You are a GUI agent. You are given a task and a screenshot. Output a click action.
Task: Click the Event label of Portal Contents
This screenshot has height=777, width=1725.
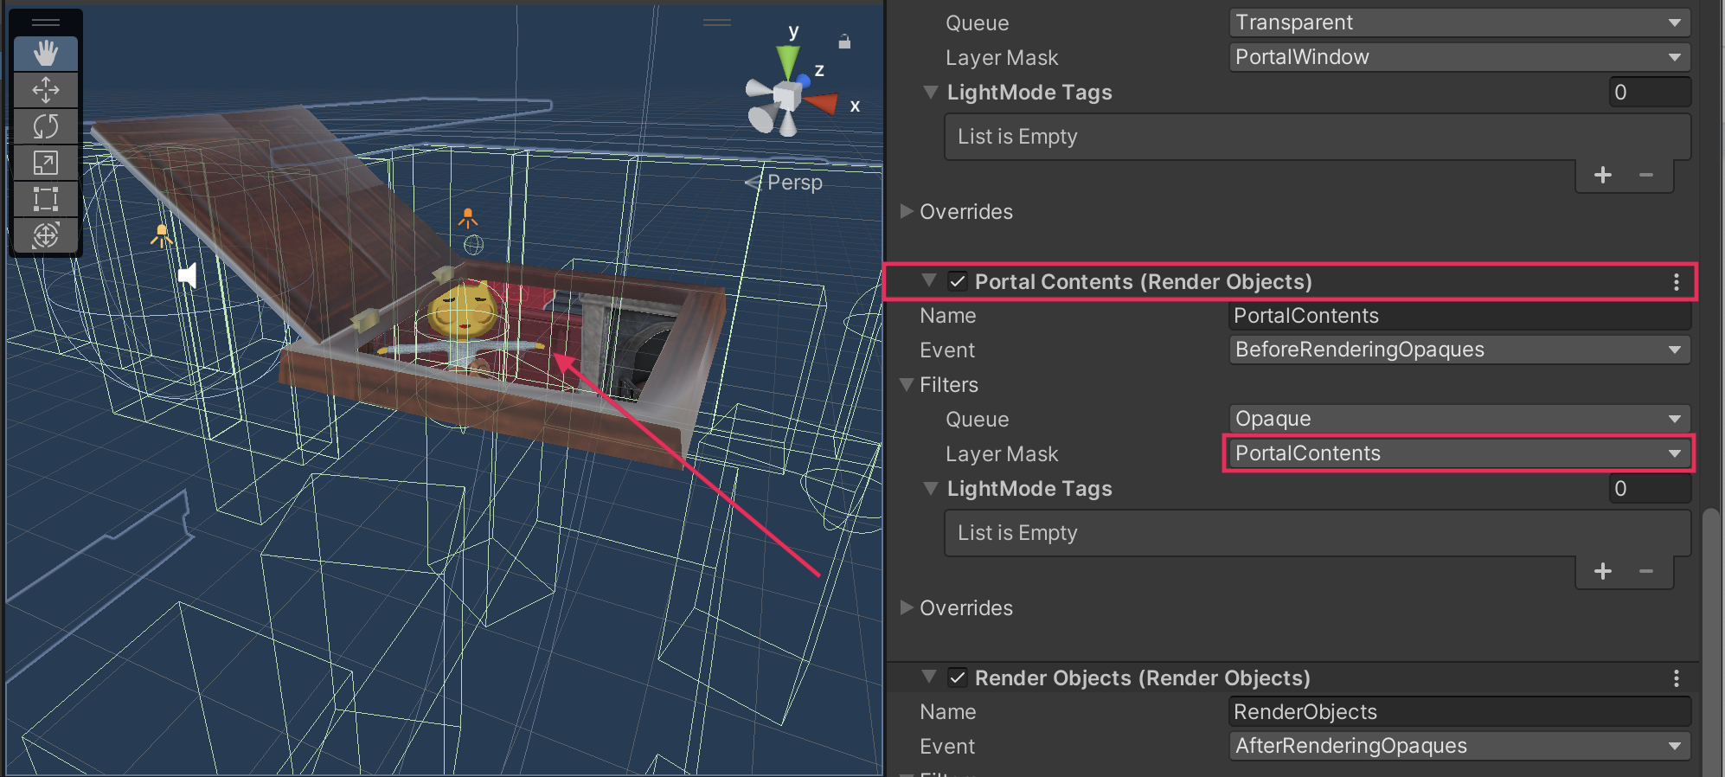(x=947, y=350)
